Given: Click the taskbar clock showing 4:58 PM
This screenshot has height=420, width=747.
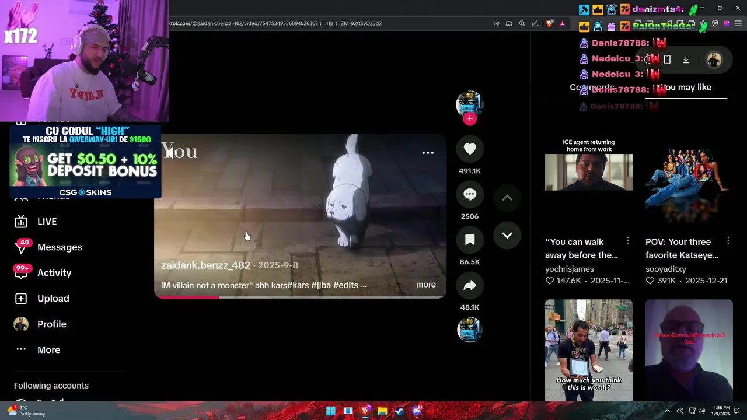Looking at the screenshot, I should (x=721, y=411).
